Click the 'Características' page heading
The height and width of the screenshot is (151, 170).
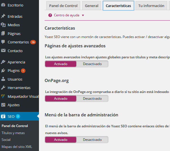60,28
